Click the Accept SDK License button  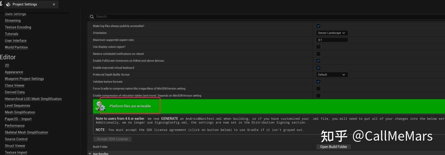pyautogui.click(x=112, y=139)
